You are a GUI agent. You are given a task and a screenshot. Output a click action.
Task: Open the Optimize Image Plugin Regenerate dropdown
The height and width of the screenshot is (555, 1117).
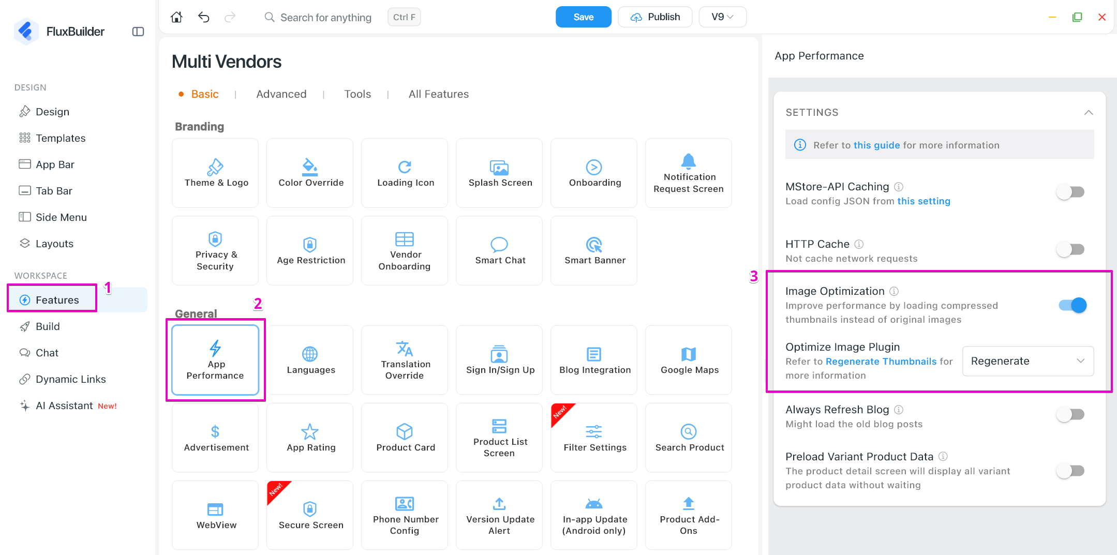coord(1027,361)
